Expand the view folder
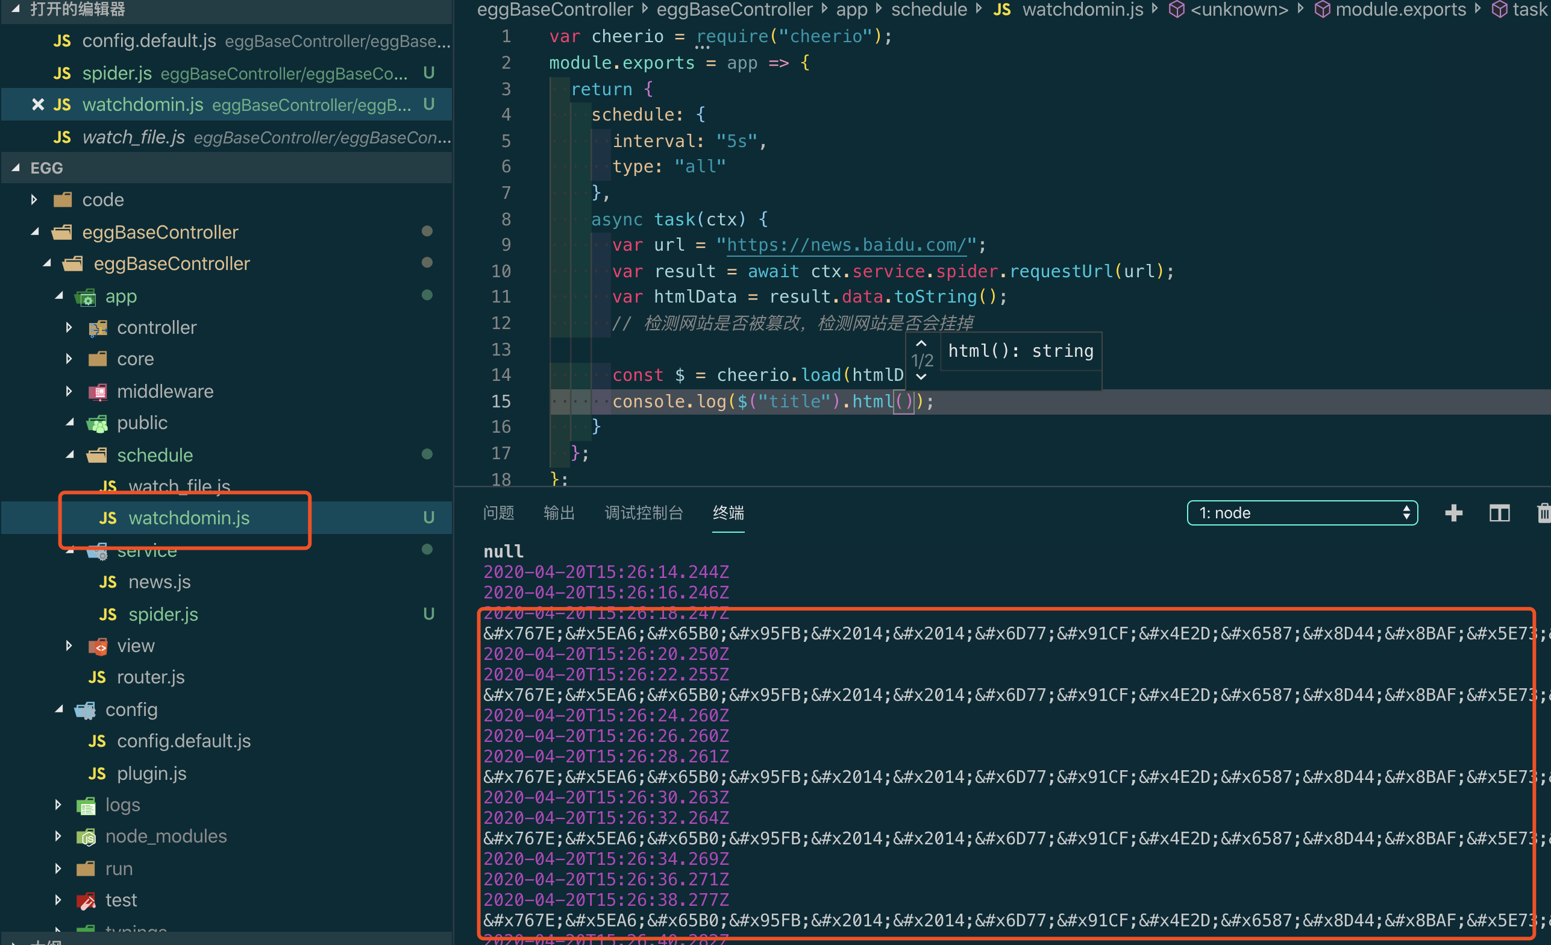The height and width of the screenshot is (945, 1551). point(69,645)
